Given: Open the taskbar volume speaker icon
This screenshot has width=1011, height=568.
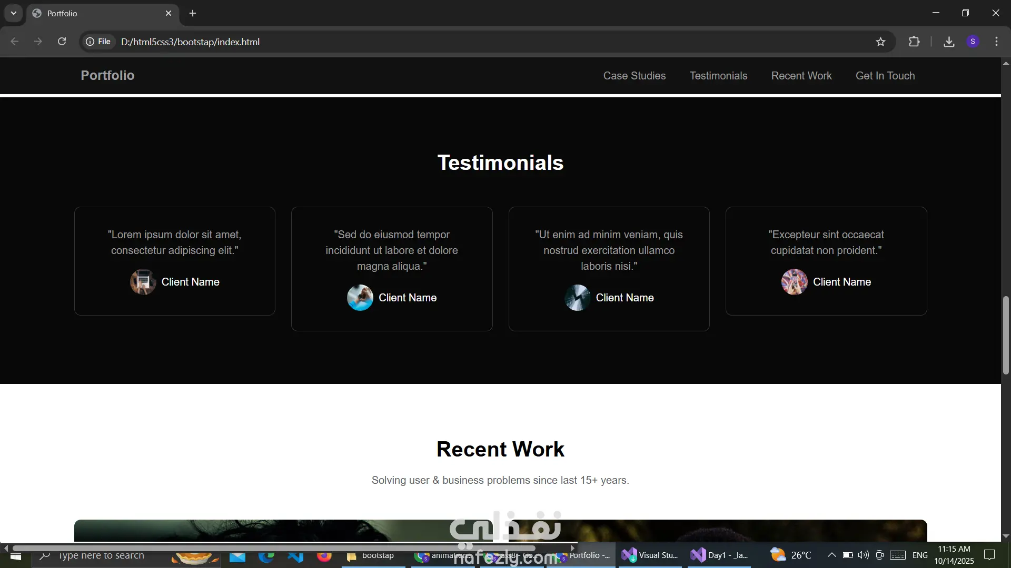Looking at the screenshot, I should point(863,555).
